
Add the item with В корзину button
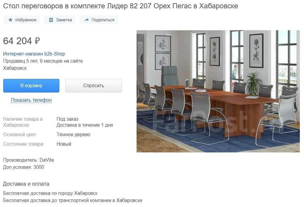tap(31, 86)
